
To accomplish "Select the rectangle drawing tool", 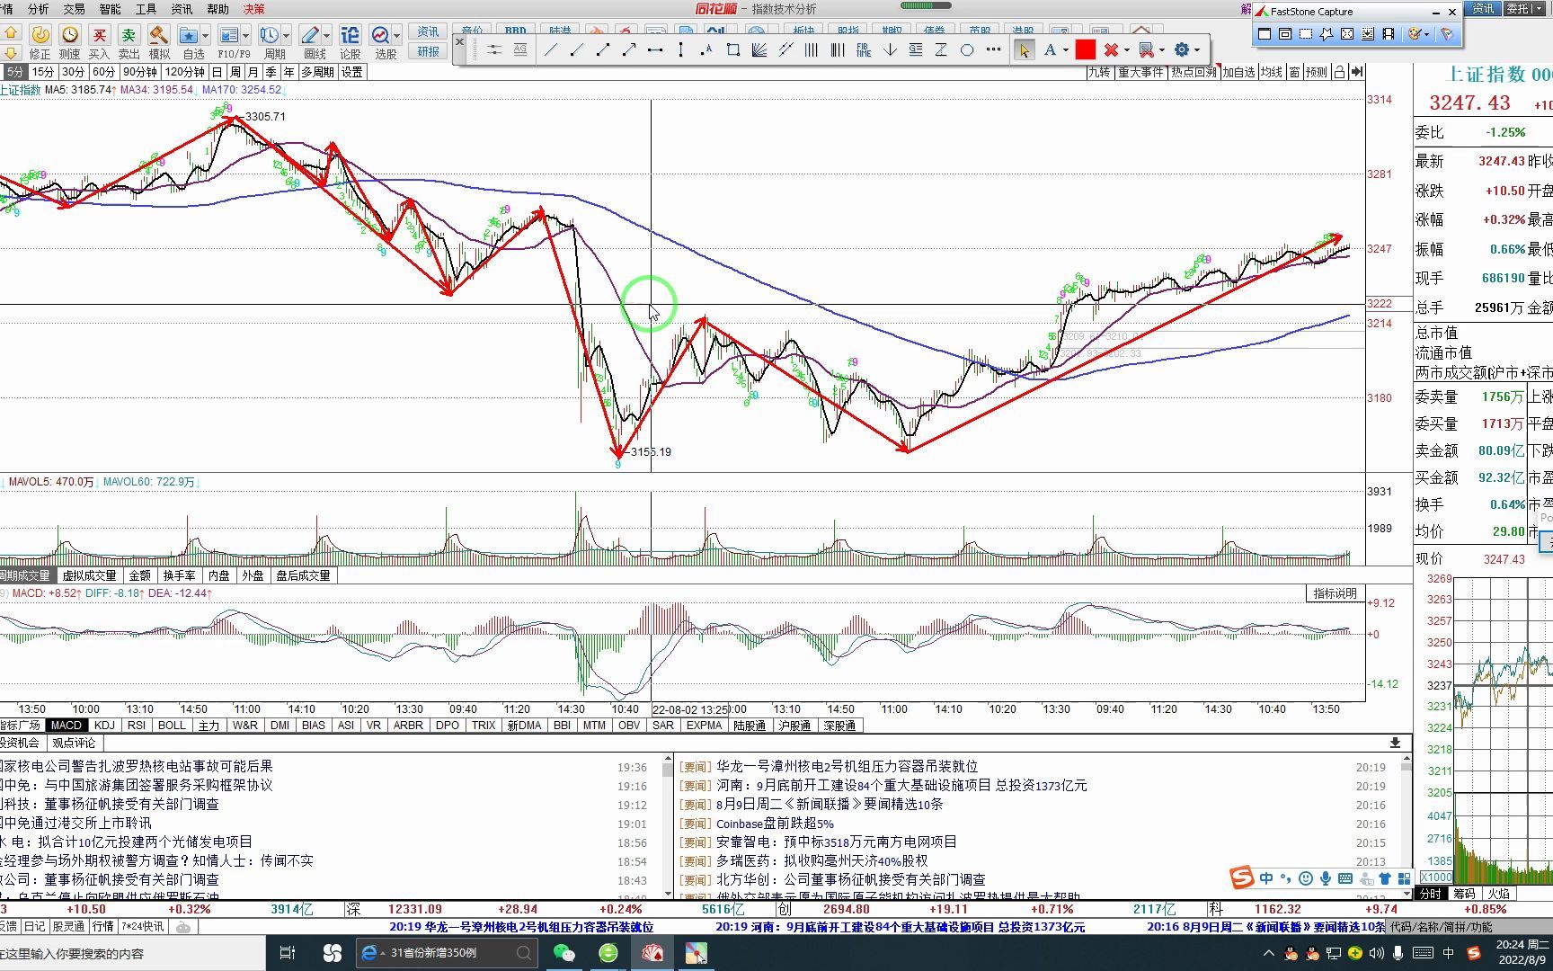I will pos(733,50).
